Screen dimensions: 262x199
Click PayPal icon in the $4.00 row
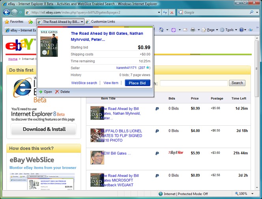[x=157, y=131]
